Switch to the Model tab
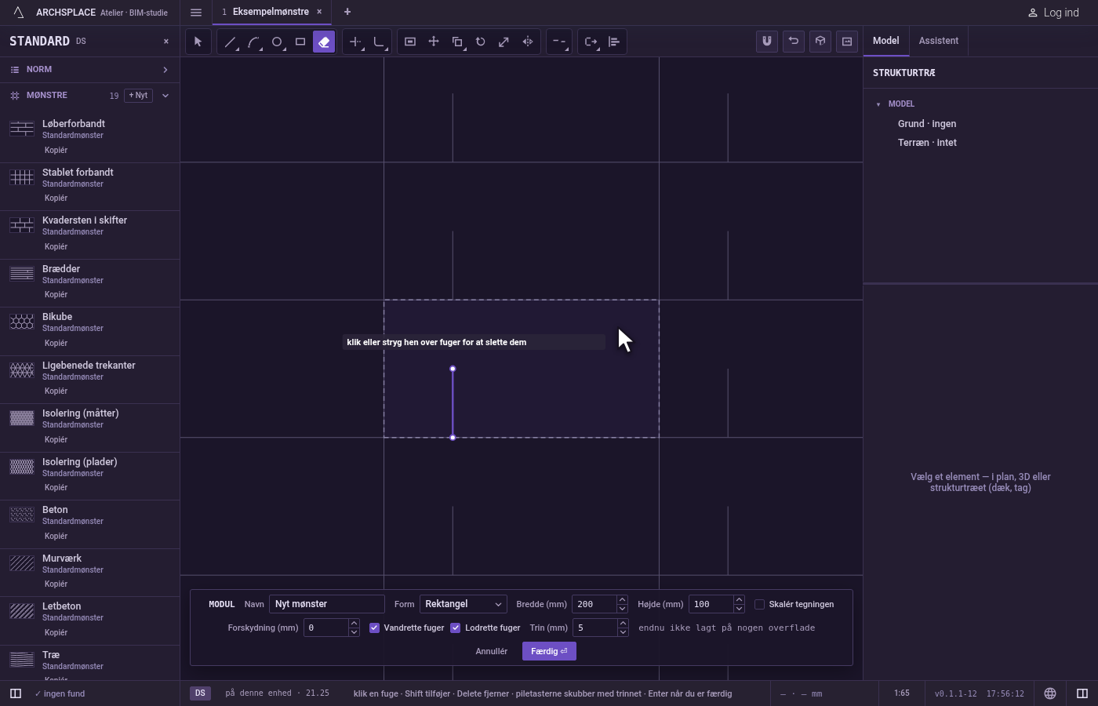The image size is (1098, 706). coord(886,41)
